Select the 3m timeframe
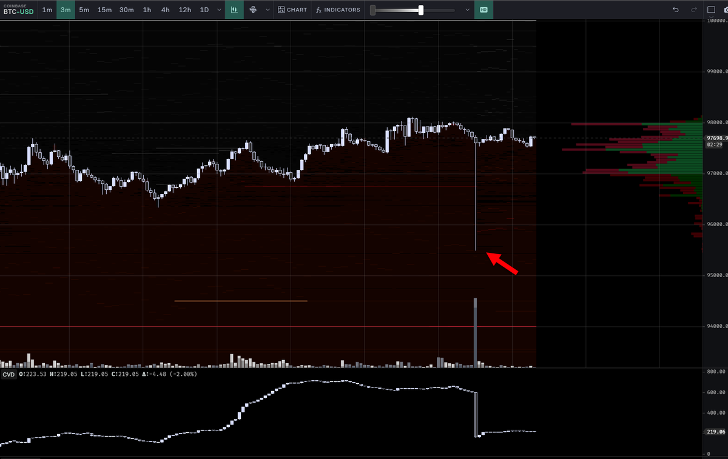728x459 pixels. (x=66, y=10)
